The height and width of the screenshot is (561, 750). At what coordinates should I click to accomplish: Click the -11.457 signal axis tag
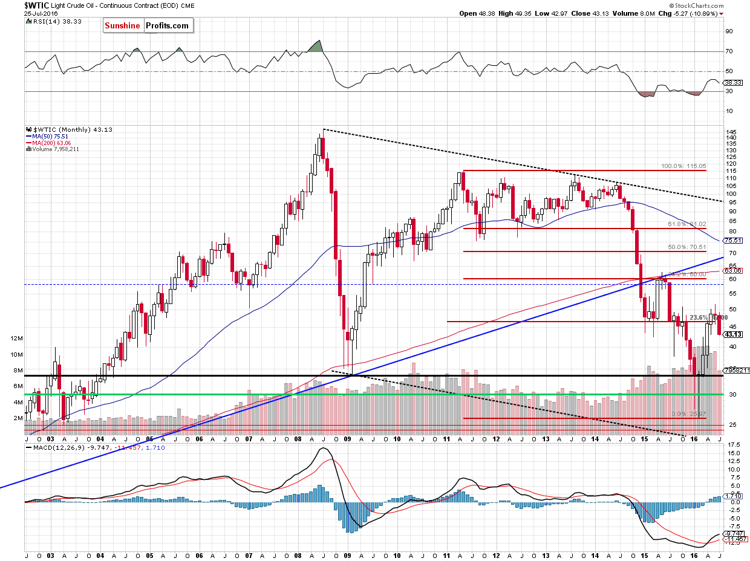(x=734, y=539)
